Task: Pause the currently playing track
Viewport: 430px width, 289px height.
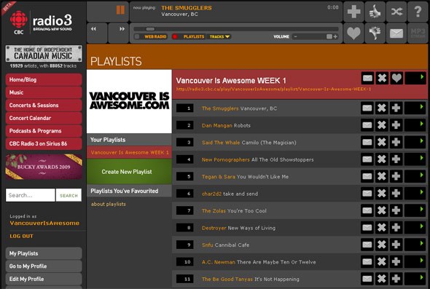Action: click(120, 10)
